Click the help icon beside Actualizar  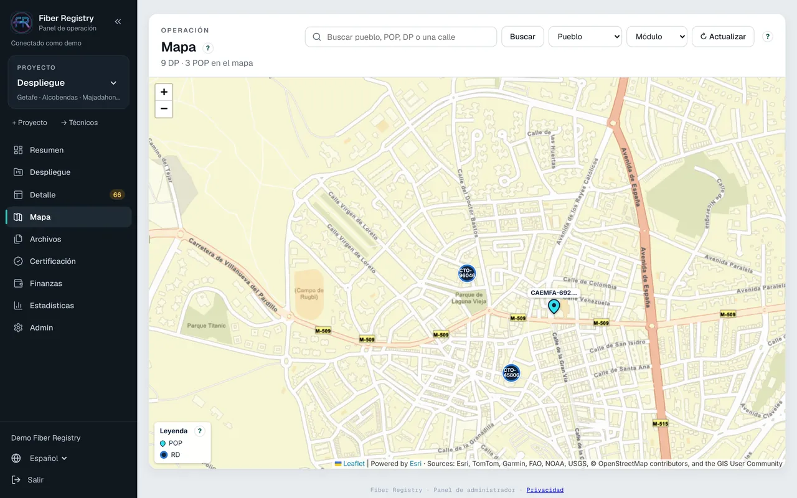coord(768,37)
